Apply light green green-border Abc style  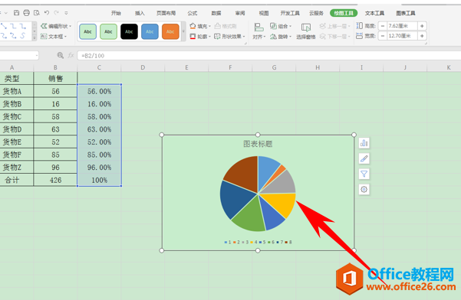click(108, 31)
